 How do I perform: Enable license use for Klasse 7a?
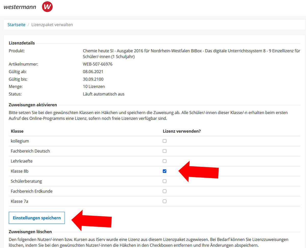164,201
